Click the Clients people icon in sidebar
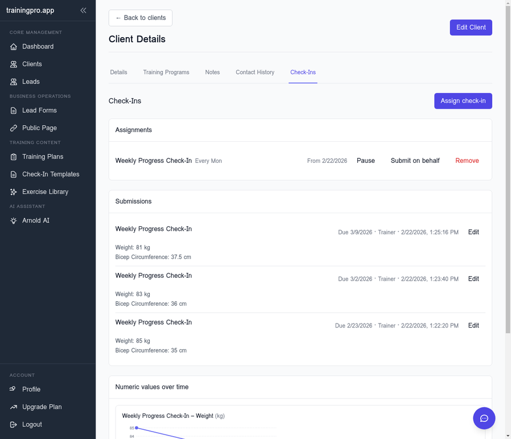511x439 pixels. 14,65
